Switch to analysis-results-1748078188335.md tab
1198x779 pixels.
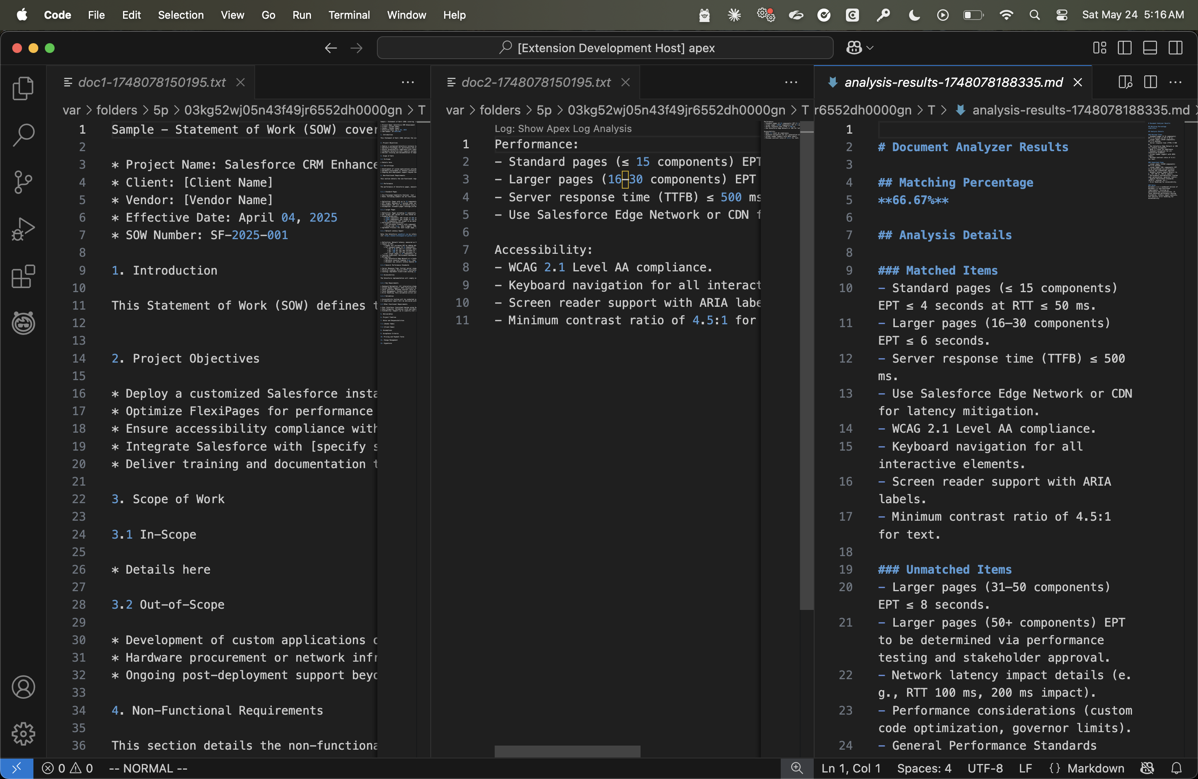click(x=953, y=82)
